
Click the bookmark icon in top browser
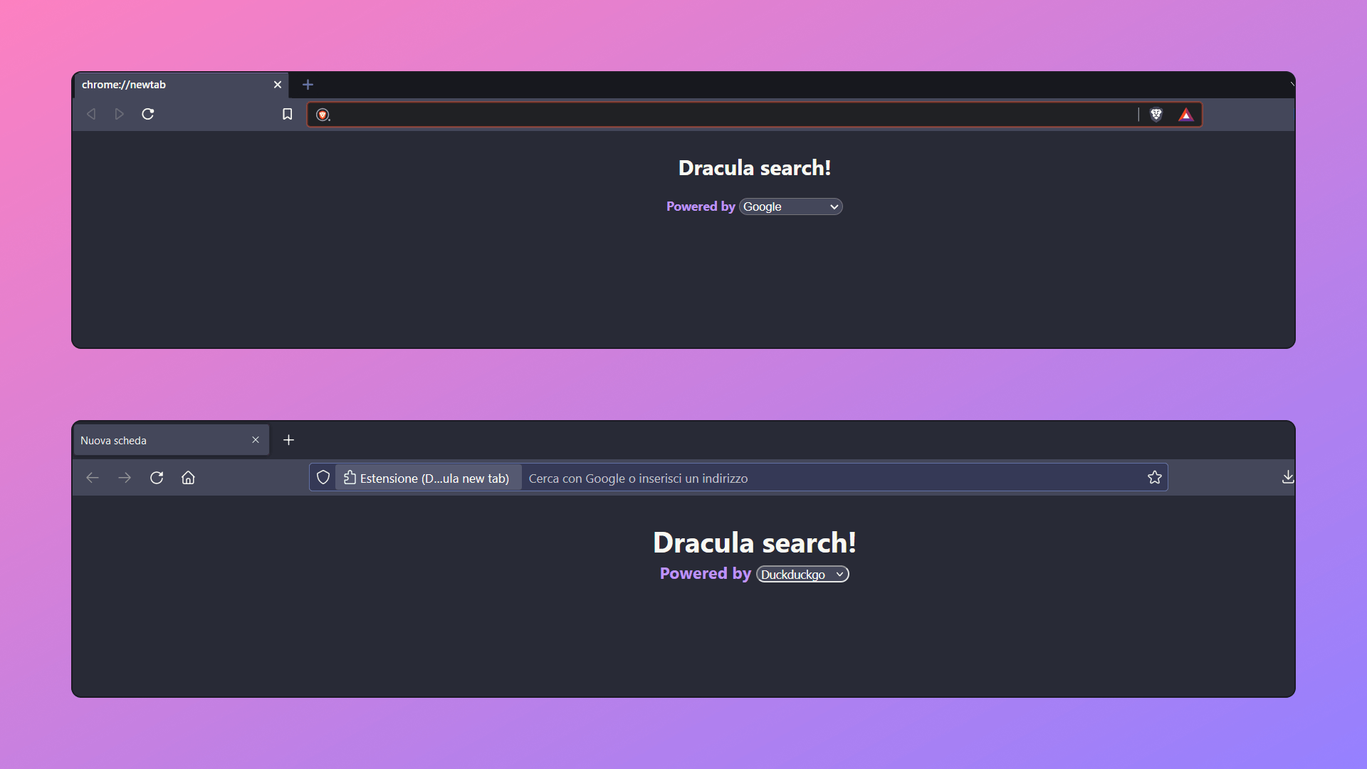click(x=288, y=114)
